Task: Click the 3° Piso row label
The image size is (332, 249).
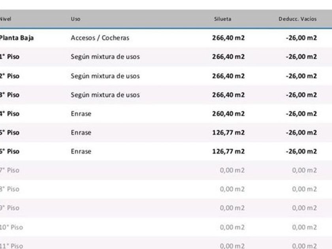Action: coord(9,95)
